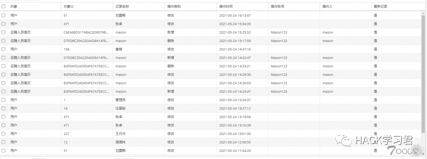Click record name 周湘林
Viewport: 427px width, 159px height.
point(121,142)
